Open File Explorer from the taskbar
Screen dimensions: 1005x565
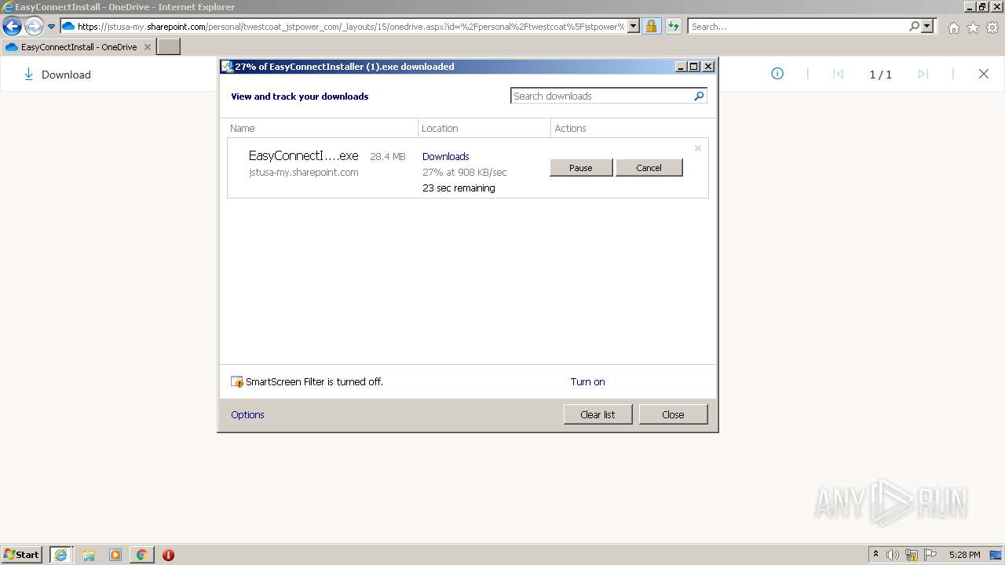89,555
